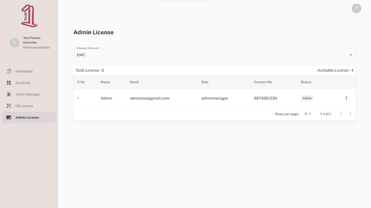Go to previous page of results
The height and width of the screenshot is (208, 371).
tap(341, 114)
